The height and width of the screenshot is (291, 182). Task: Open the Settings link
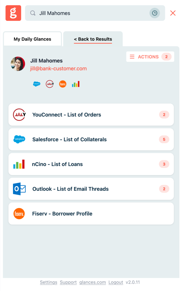tap(49, 282)
